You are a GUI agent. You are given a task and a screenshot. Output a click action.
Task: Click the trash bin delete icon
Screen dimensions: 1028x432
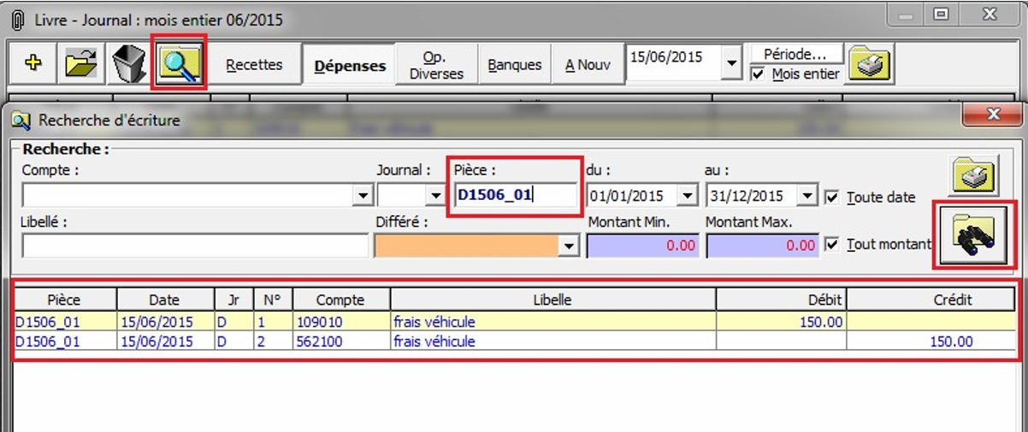pyautogui.click(x=129, y=65)
